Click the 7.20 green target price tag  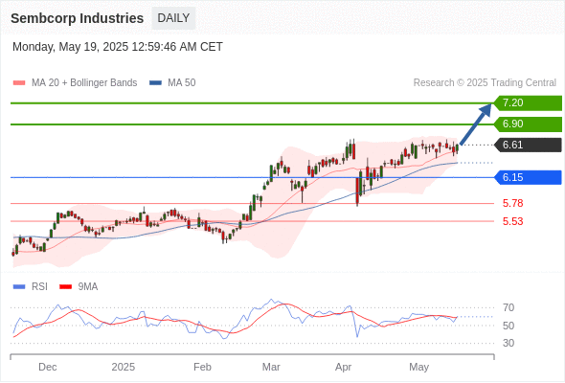point(528,103)
